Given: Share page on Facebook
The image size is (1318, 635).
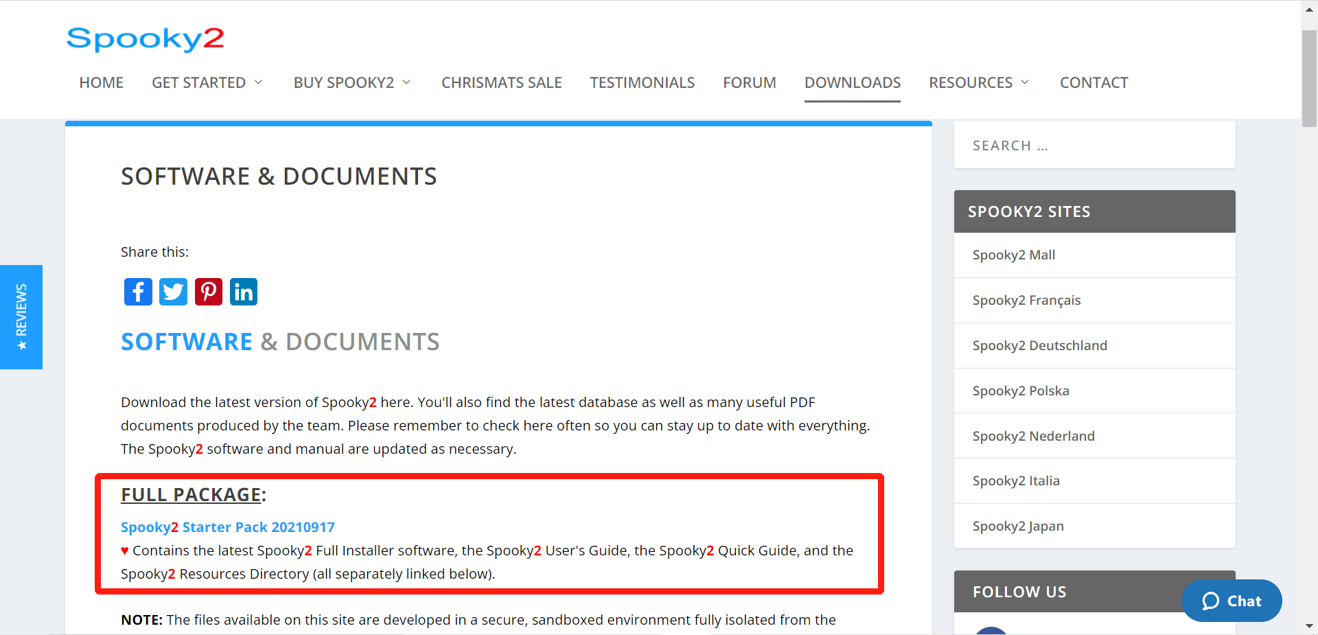Looking at the screenshot, I should [x=138, y=292].
